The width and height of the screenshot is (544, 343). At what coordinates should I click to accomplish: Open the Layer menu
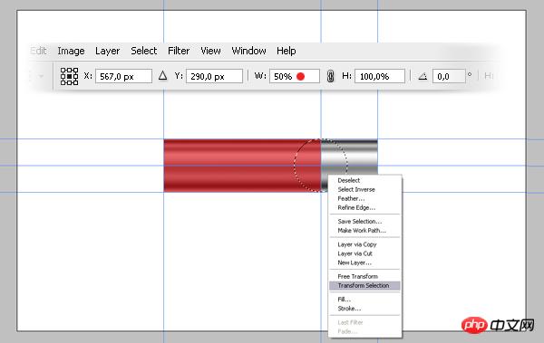point(107,51)
